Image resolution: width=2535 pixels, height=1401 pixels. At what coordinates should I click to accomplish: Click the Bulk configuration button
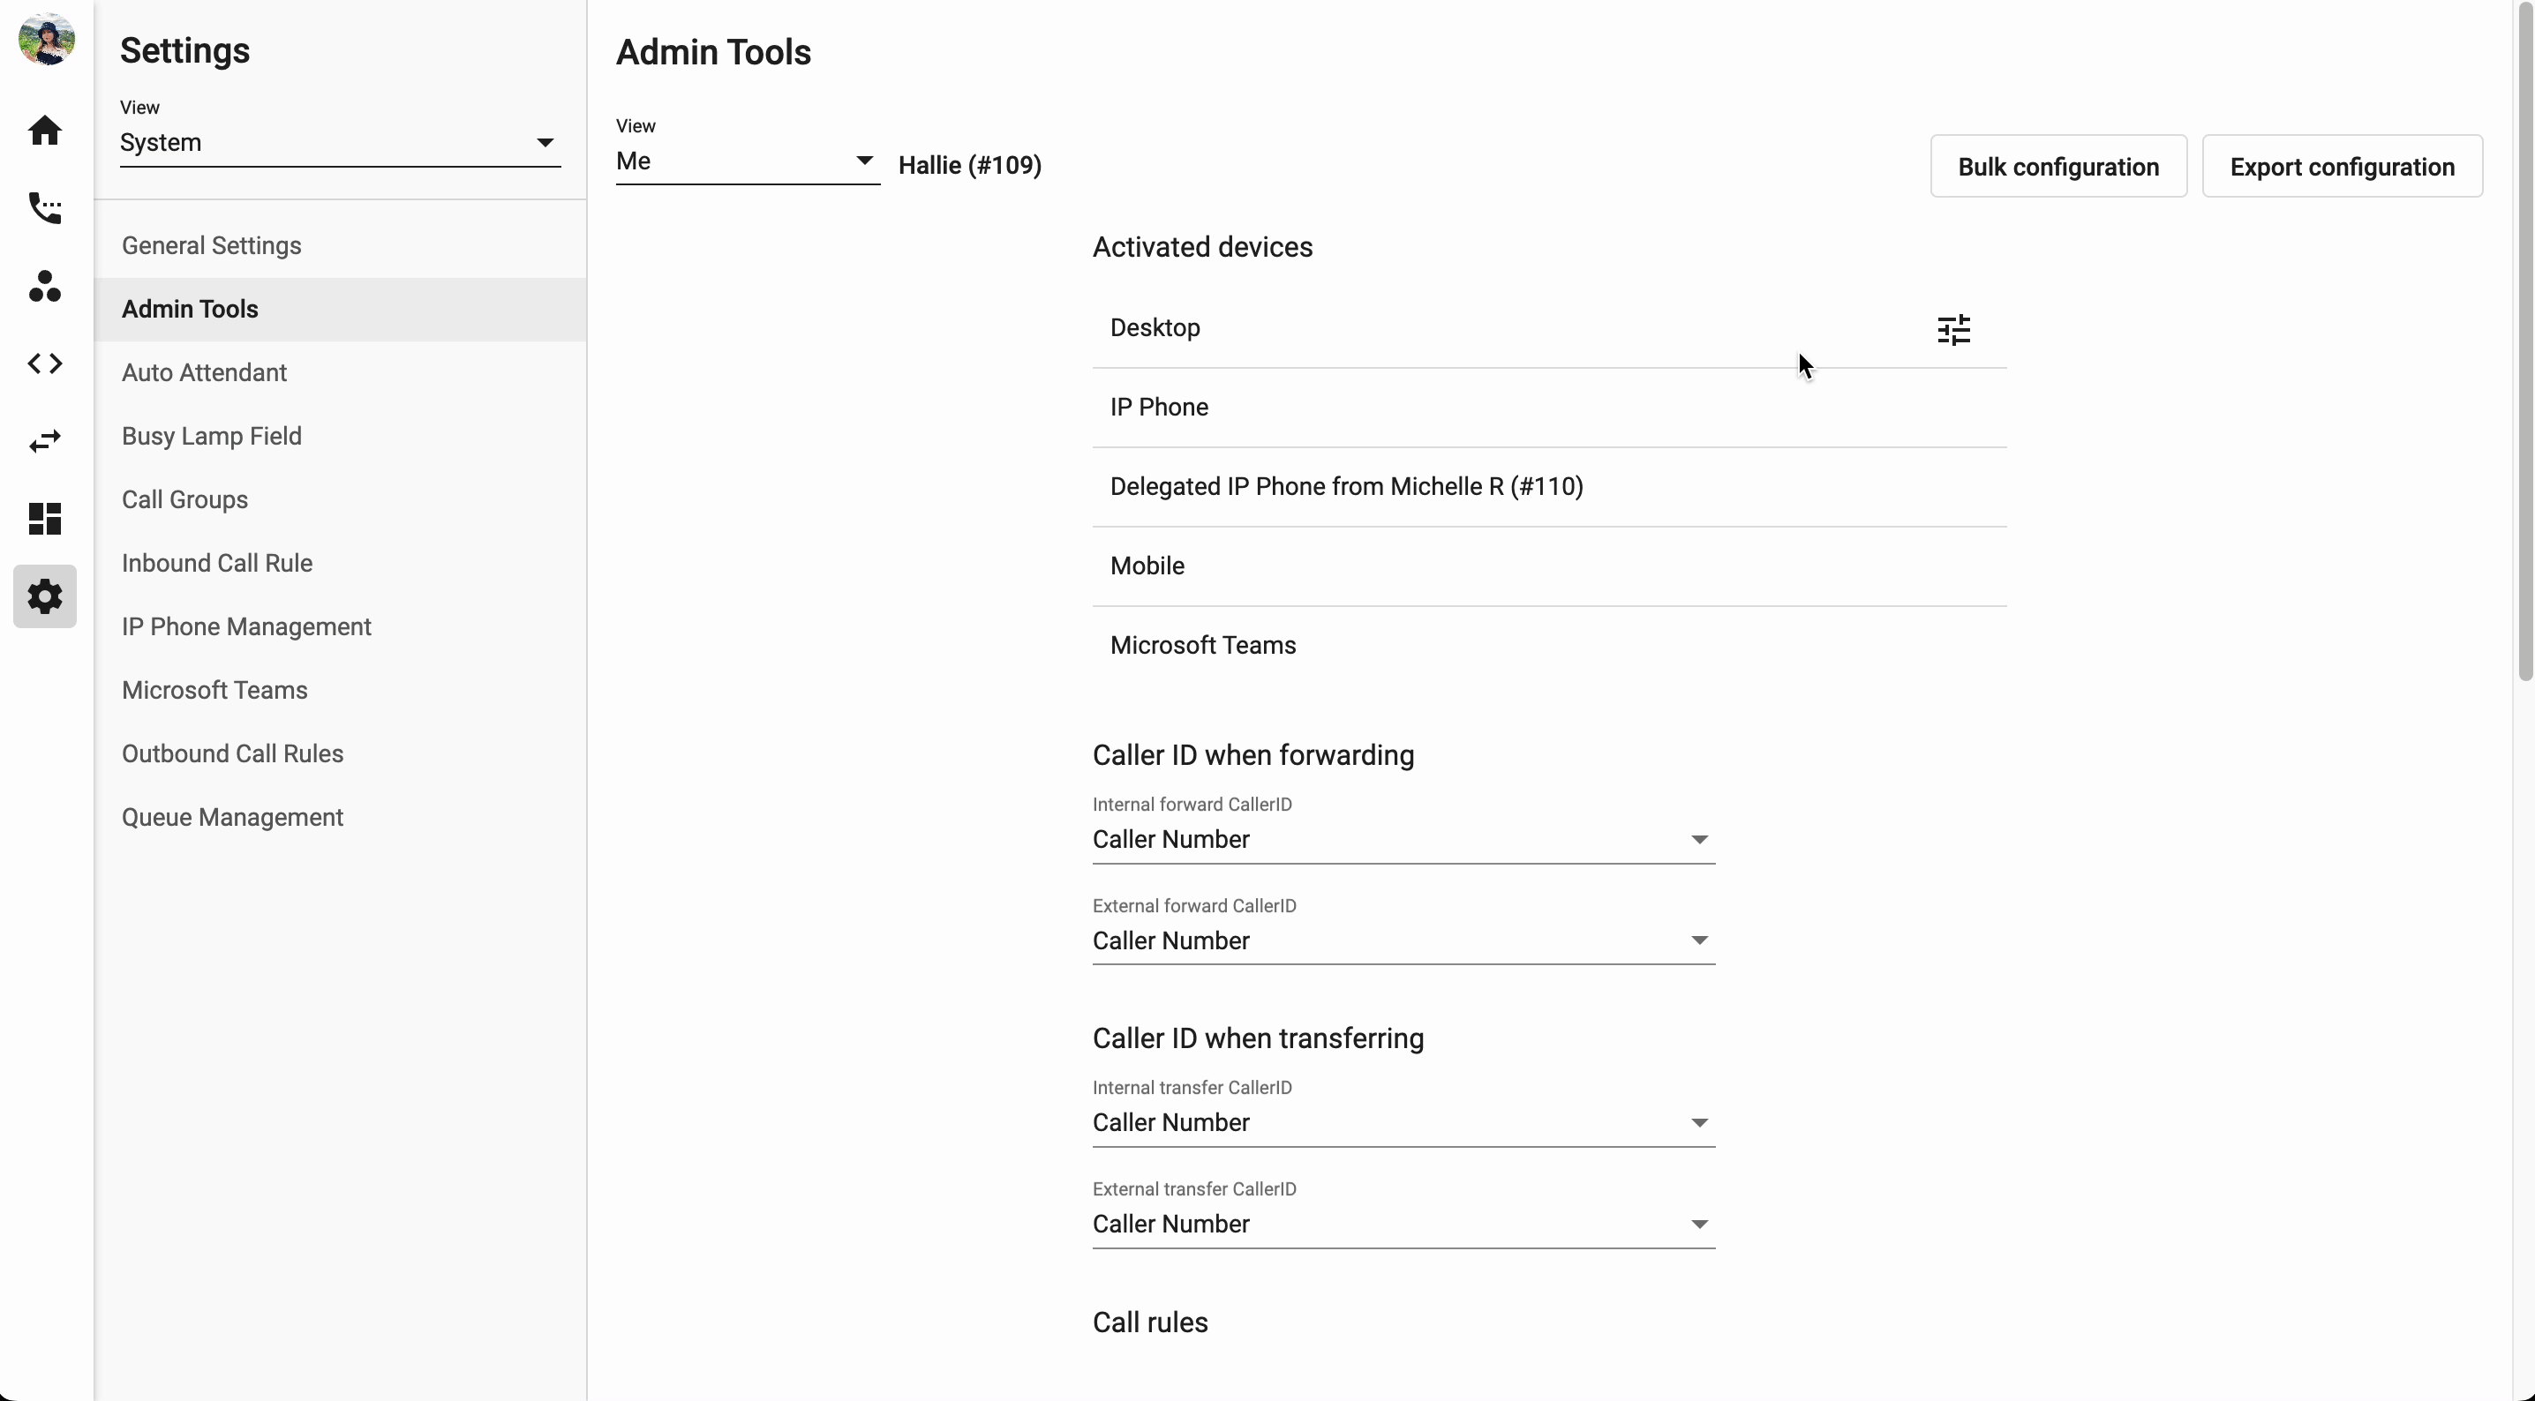point(2057,168)
